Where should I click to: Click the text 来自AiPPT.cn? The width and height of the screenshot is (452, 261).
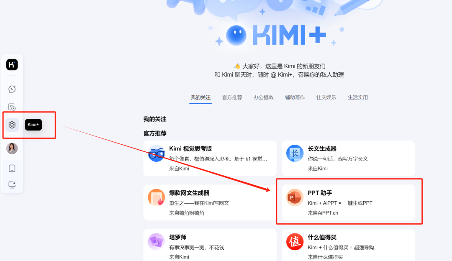pyautogui.click(x=323, y=213)
